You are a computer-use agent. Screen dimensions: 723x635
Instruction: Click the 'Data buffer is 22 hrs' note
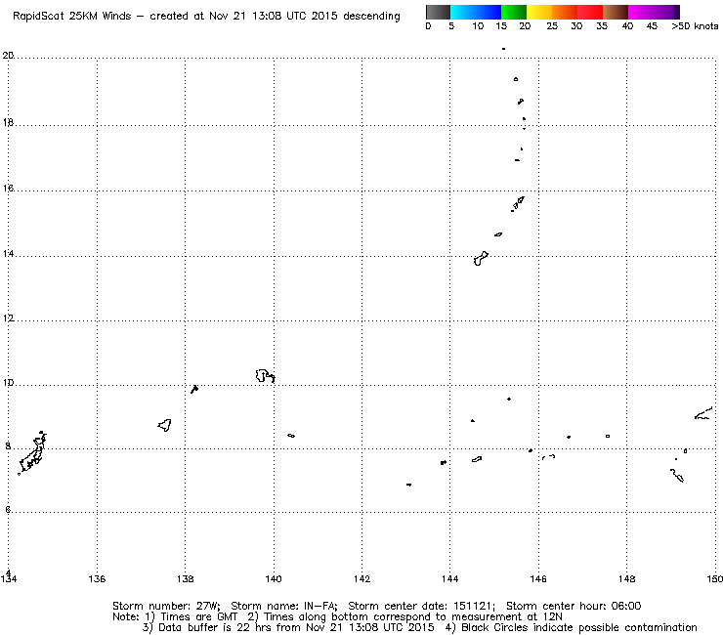[207, 627]
